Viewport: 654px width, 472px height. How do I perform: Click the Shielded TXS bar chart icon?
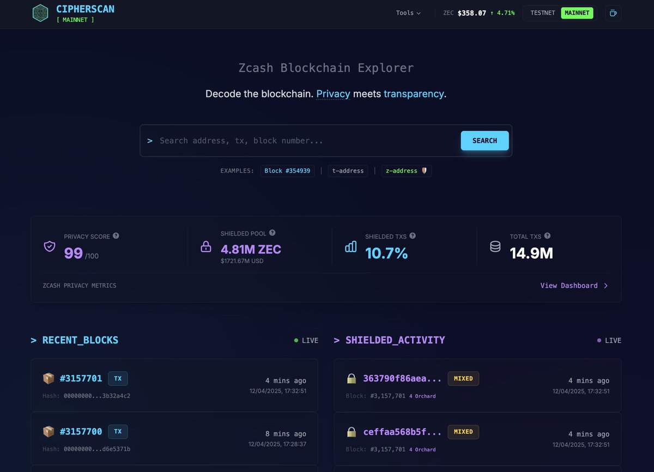[351, 247]
